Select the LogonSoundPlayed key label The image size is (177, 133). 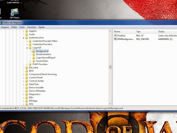(x=46, y=58)
